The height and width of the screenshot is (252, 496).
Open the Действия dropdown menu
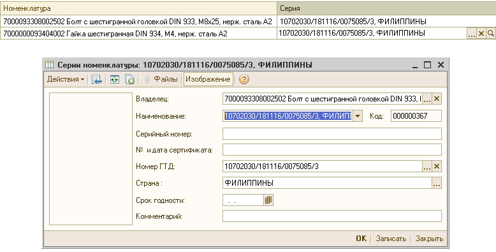pos(66,79)
